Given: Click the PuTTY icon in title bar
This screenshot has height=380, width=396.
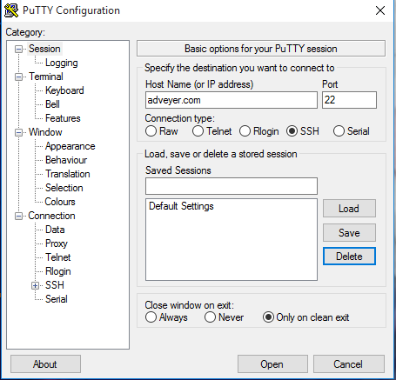Looking at the screenshot, I should (x=11, y=10).
